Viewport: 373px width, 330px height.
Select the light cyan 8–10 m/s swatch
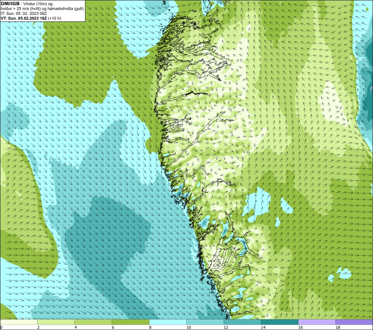(168, 322)
